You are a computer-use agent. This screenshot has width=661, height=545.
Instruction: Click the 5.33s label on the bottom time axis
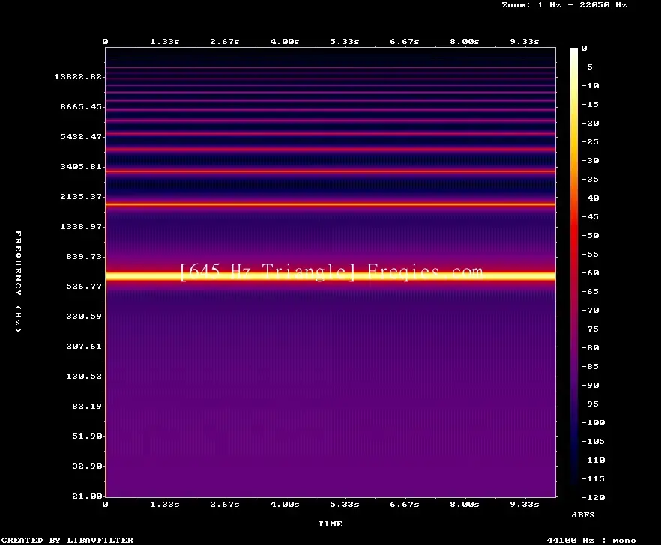coord(345,504)
